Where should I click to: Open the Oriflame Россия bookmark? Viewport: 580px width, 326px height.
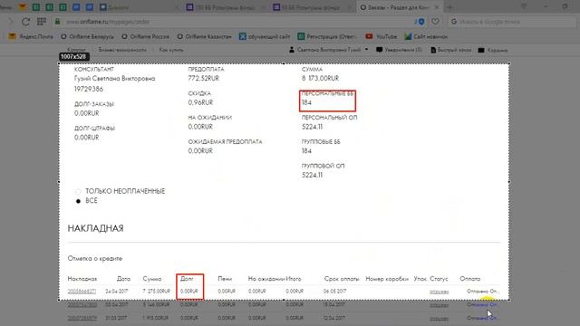point(145,36)
